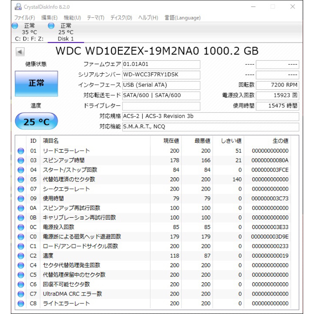Select the Disk 1 status orb
This screenshot has width=314, height=314.
tap(51, 26)
